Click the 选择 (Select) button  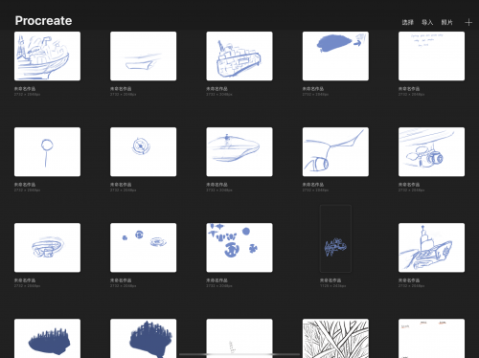(x=407, y=22)
